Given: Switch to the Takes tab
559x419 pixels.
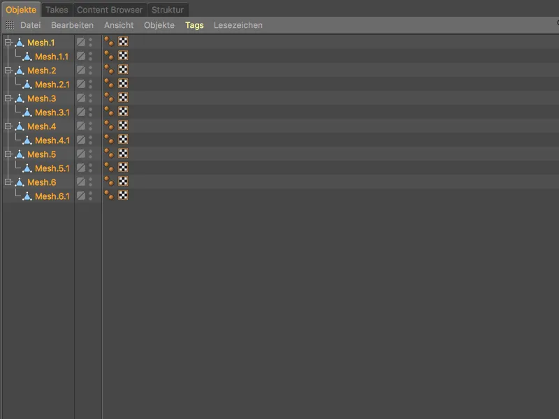Looking at the screenshot, I should pyautogui.click(x=57, y=10).
